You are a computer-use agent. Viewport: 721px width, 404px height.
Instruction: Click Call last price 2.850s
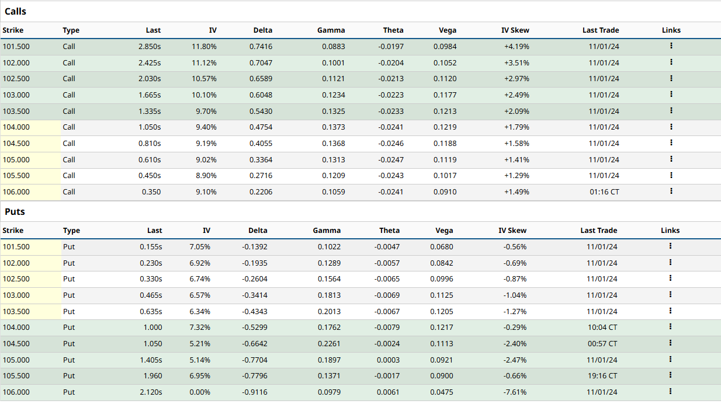[150, 47]
